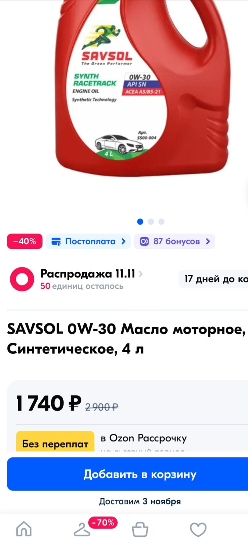248x538 pixels.
Task: Open Распродажа 11.11 arrow
Action: [140, 274]
